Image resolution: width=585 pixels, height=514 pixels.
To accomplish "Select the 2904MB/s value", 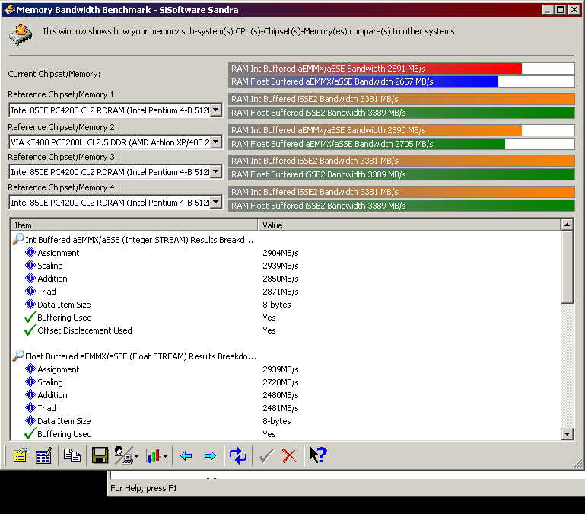I will (281, 253).
